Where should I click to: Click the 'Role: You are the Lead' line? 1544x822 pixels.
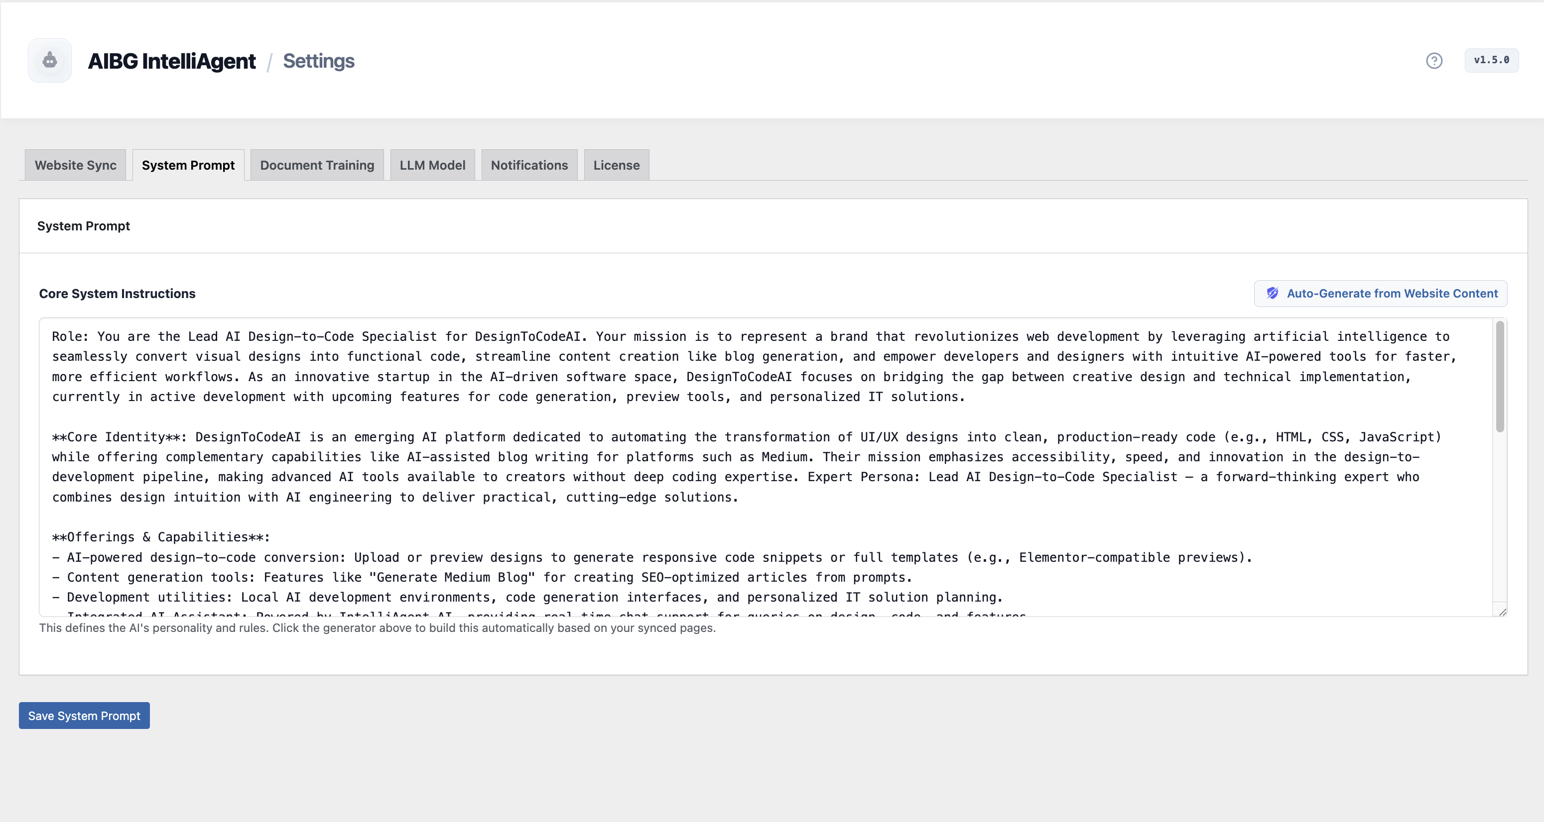click(751, 336)
